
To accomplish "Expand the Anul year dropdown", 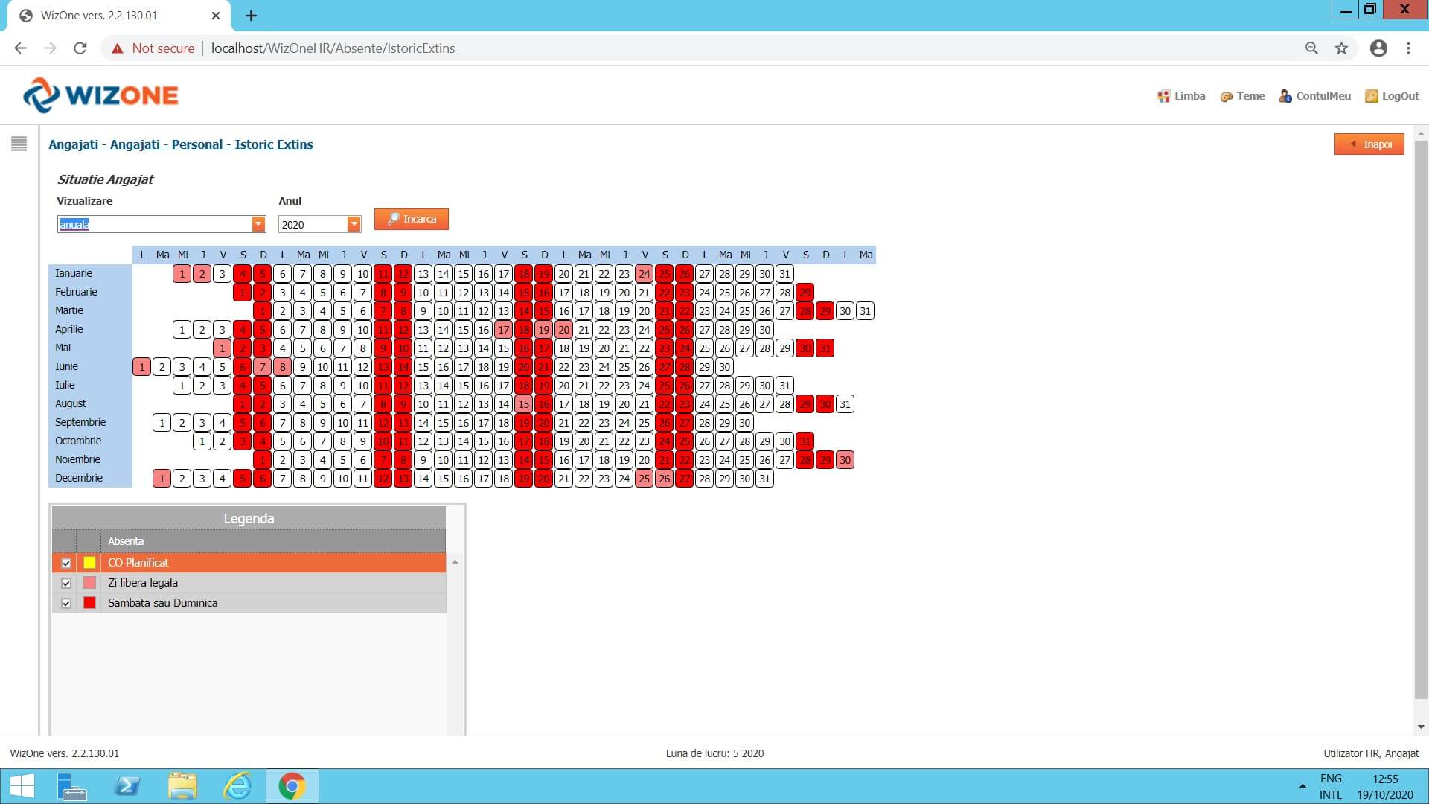I will click(x=354, y=224).
